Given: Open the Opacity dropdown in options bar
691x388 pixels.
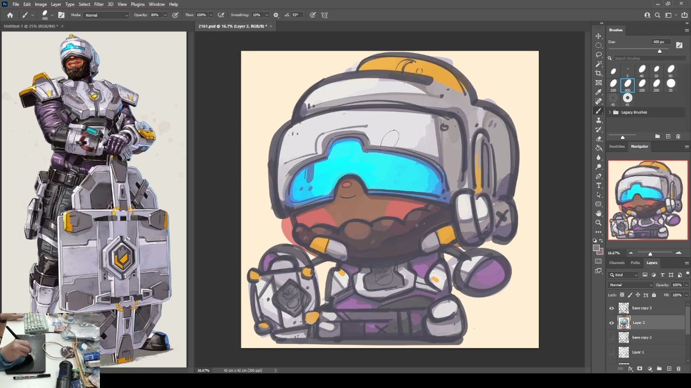Looking at the screenshot, I should click(x=165, y=15).
